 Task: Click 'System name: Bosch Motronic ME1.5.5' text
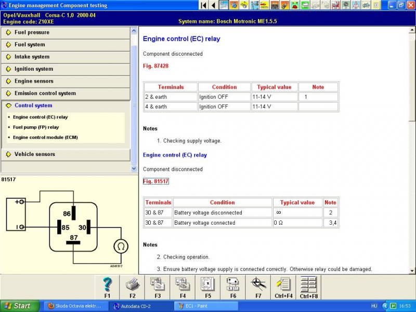[x=228, y=21]
